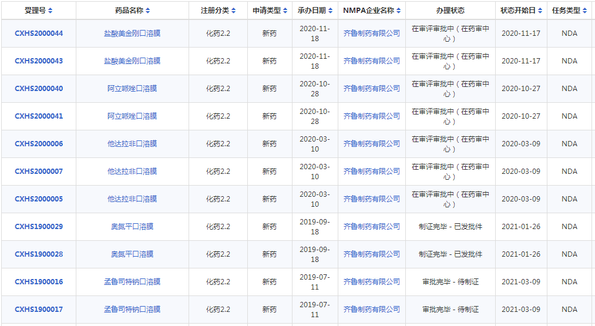Open 阿立哌唑口溶膜 in row CXHS2000040

[x=132, y=89]
